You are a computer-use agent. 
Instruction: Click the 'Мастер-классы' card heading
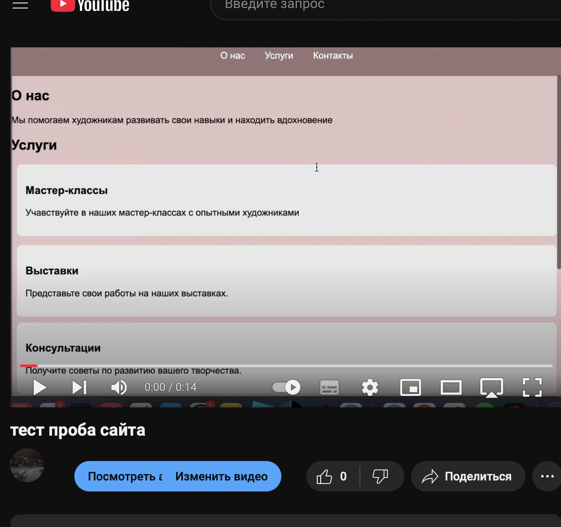coord(67,190)
